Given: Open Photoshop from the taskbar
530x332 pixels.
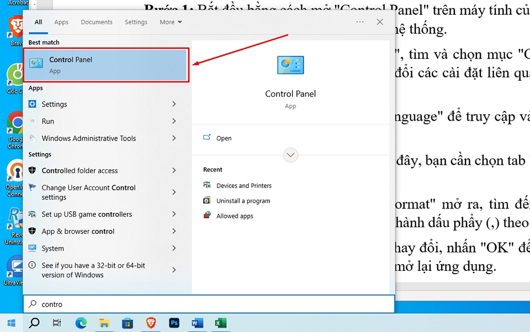Looking at the screenshot, I should 174,323.
